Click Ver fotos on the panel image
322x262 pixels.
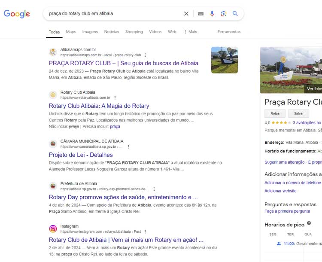[313, 89]
